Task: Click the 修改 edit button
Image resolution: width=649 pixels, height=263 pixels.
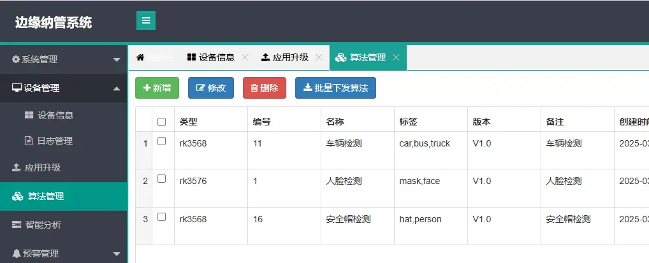Action: pyautogui.click(x=211, y=88)
